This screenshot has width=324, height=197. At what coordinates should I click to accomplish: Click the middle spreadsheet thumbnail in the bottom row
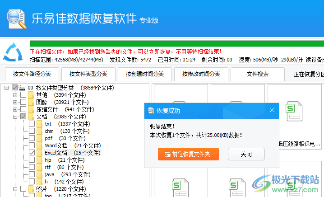pos(237,187)
